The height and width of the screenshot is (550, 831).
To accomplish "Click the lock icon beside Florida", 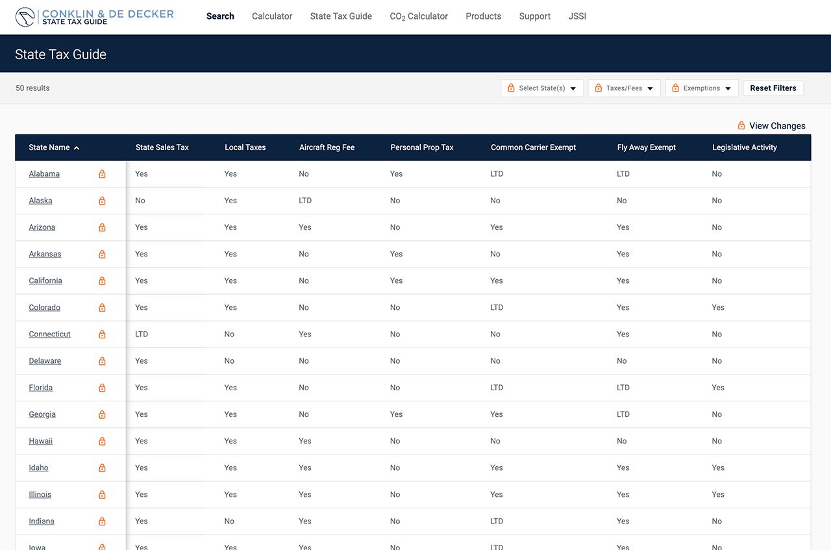I will pyautogui.click(x=102, y=387).
